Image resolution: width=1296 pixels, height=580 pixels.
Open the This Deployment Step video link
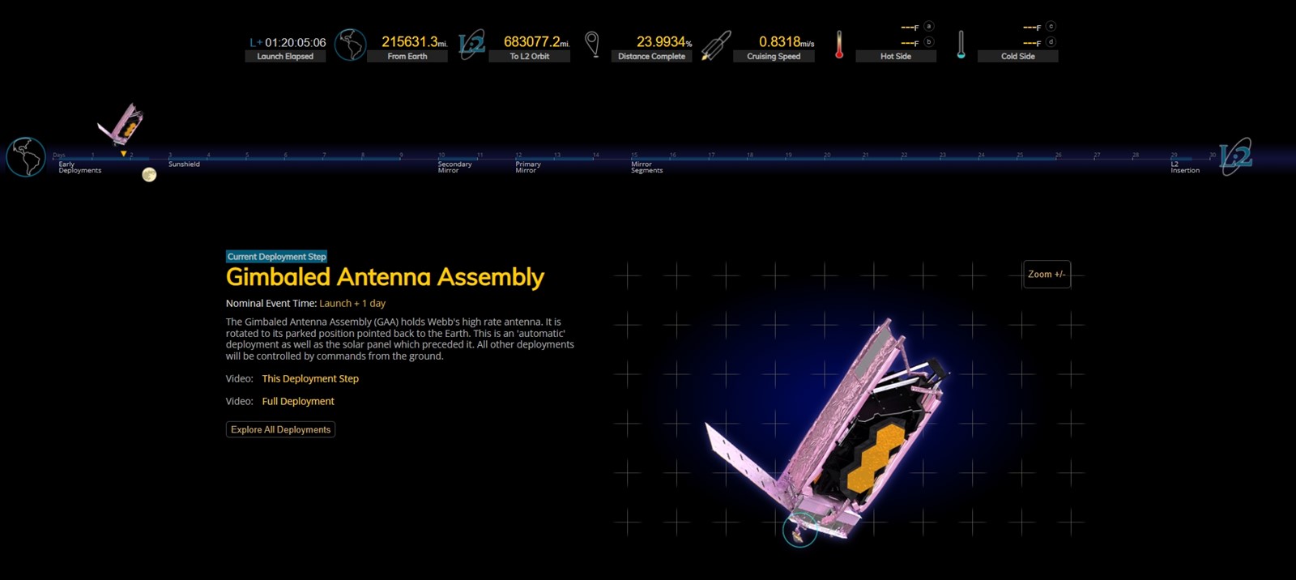click(310, 378)
